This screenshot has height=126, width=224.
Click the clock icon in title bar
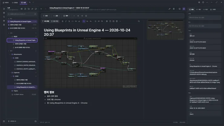(x=203, y=2)
